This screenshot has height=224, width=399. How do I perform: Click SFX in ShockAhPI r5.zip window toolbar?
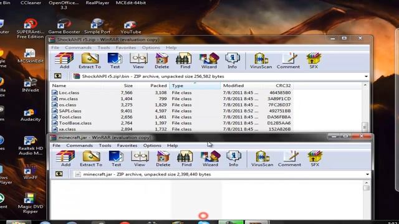314,61
